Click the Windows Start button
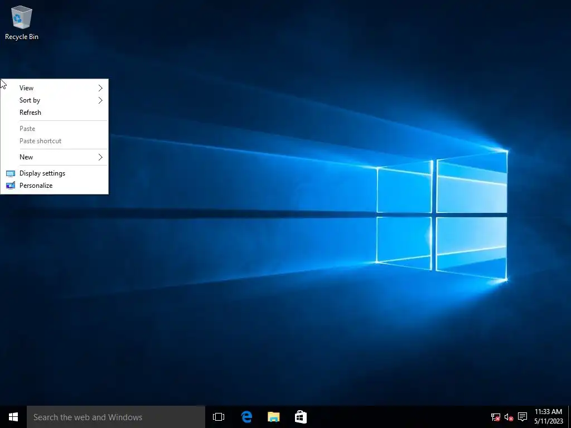 coord(13,417)
